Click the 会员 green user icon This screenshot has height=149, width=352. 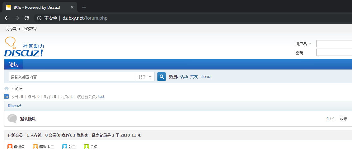click(x=87, y=147)
